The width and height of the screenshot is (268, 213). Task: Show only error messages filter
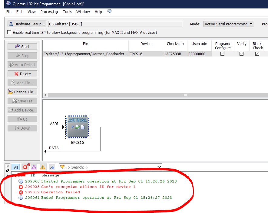click(x=26, y=167)
